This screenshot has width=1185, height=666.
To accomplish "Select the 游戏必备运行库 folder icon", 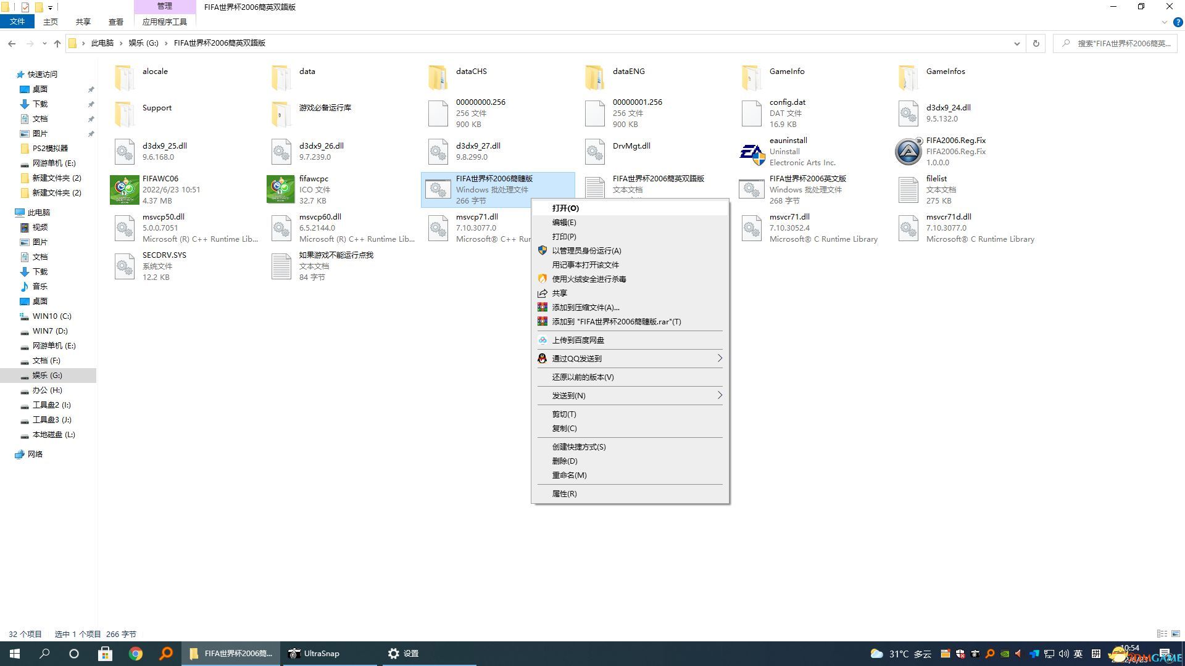I will 281,113.
